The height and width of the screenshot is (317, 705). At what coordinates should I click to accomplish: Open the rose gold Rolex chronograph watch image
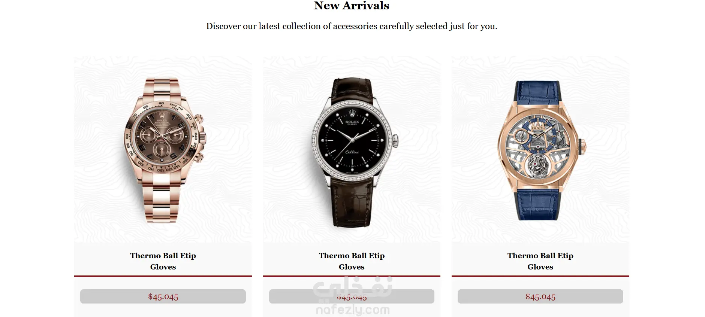pos(163,150)
